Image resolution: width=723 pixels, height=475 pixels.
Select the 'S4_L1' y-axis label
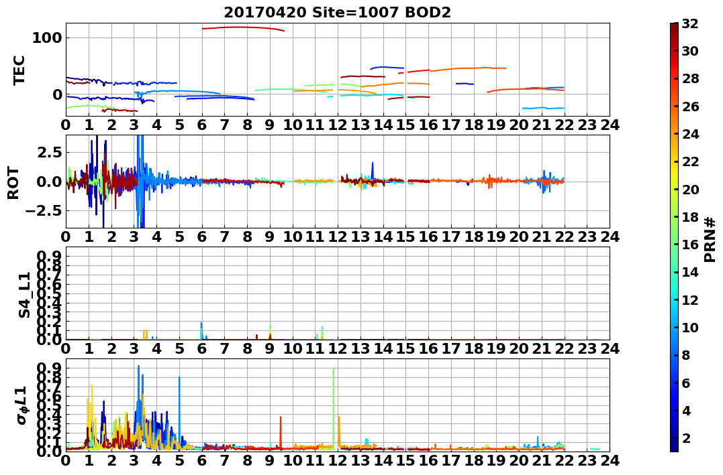tap(24, 295)
